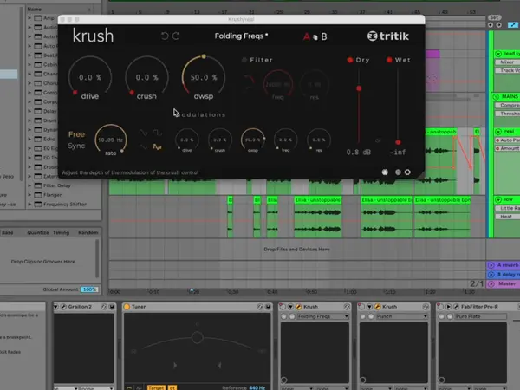Viewport: 520px width, 390px height.
Task: Select the square LFO waveform icon
Action: click(x=157, y=133)
